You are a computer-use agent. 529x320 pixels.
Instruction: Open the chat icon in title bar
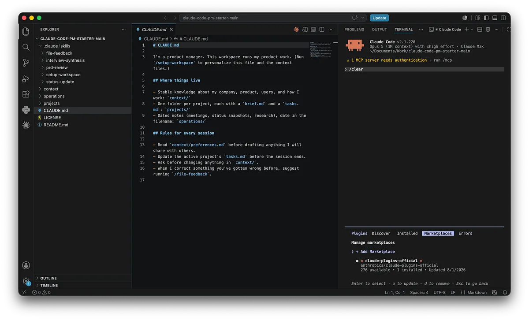coord(355,18)
